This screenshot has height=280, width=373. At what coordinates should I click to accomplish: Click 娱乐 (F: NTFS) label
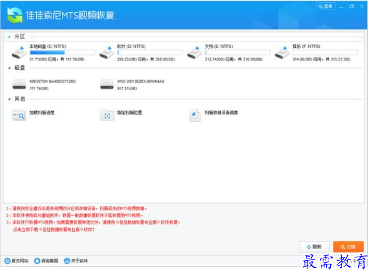306,46
